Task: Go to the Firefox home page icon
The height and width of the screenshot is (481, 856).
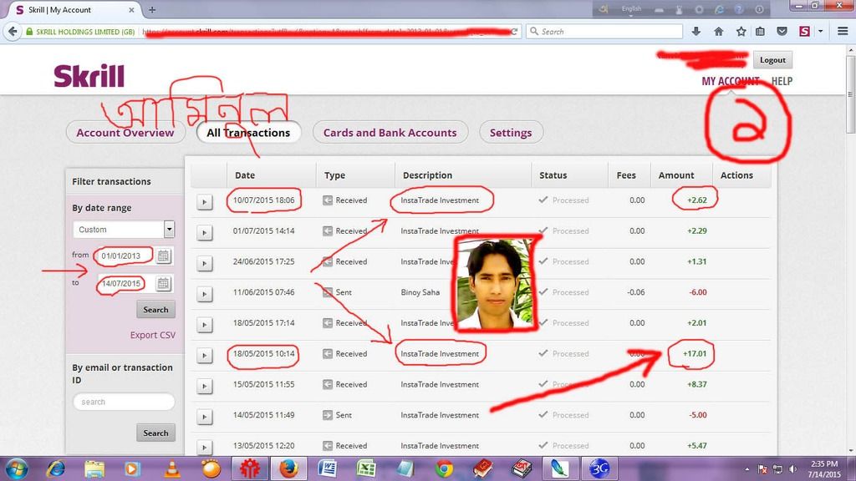Action: 718,32
